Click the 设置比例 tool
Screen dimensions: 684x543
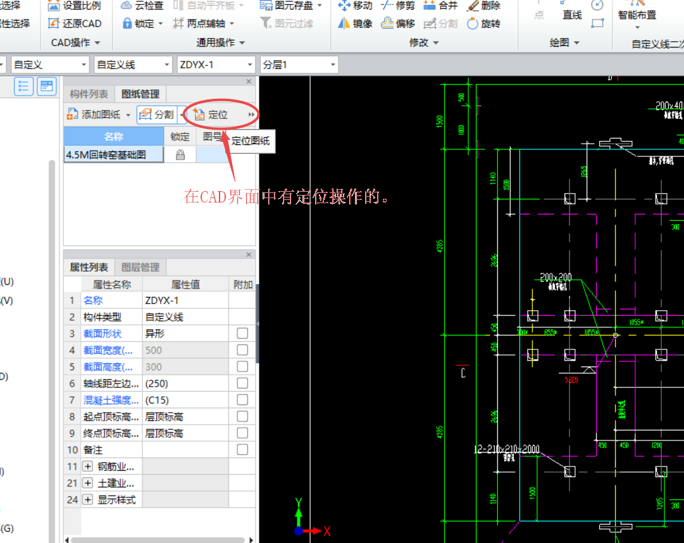[75, 6]
